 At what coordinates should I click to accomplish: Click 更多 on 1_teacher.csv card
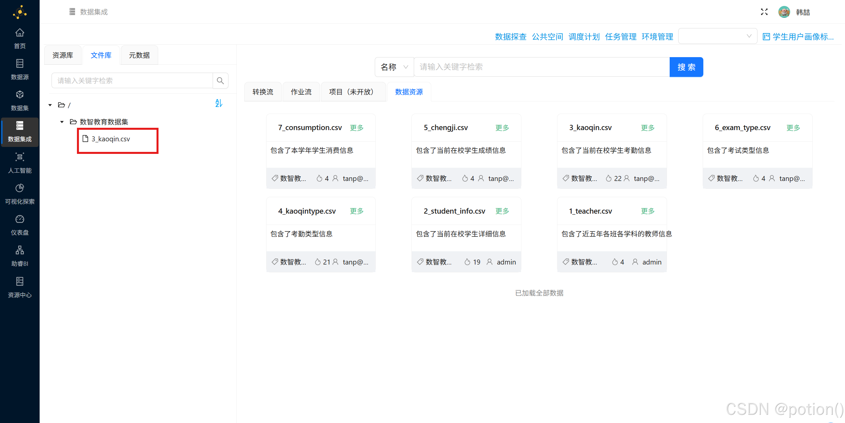click(648, 211)
